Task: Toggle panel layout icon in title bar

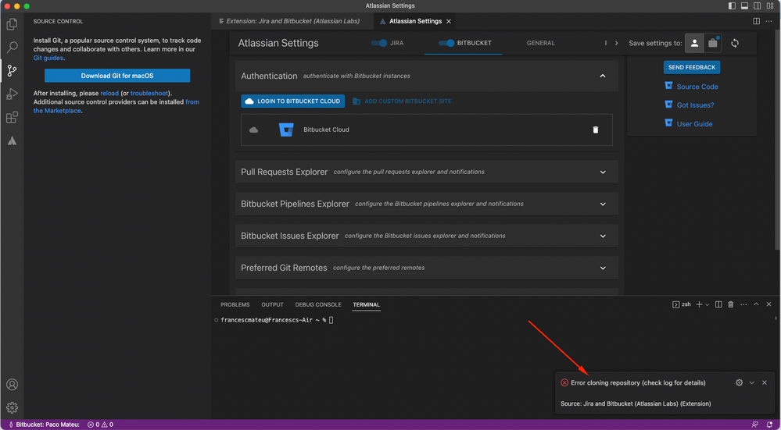Action: [x=744, y=6]
